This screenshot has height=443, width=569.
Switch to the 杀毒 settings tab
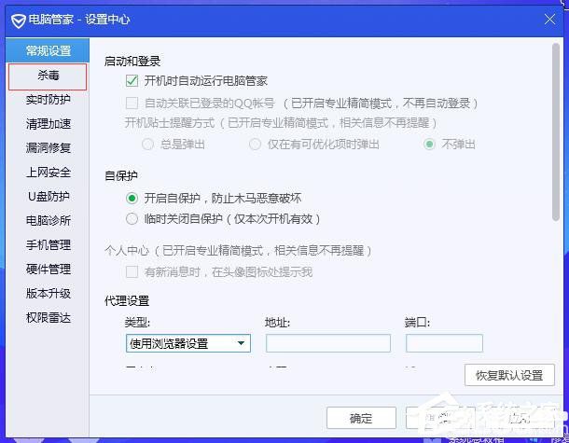(48, 76)
